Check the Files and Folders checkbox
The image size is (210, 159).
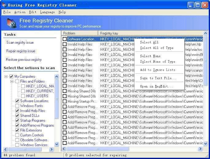(17, 81)
